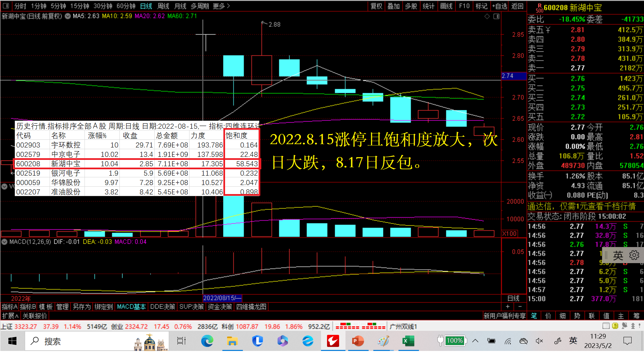Click the 2022/08/15 date marker on timeline
This screenshot has width=644, height=362.
pyautogui.click(x=222, y=298)
